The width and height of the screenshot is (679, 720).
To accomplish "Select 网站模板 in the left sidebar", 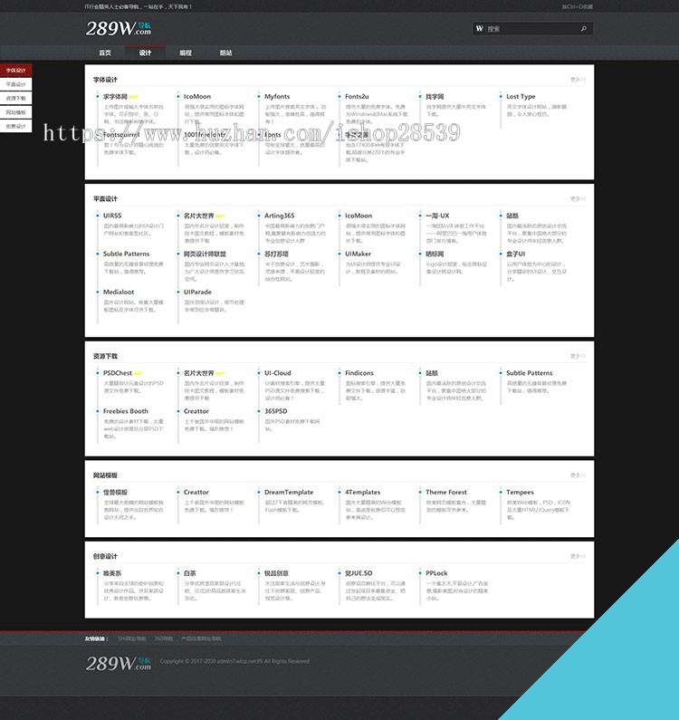I will point(15,112).
